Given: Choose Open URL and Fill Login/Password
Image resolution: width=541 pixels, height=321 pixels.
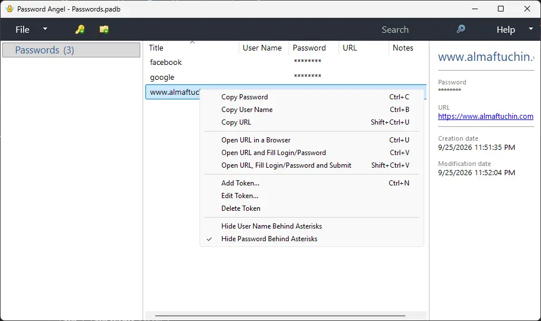Looking at the screenshot, I should pos(312,153).
